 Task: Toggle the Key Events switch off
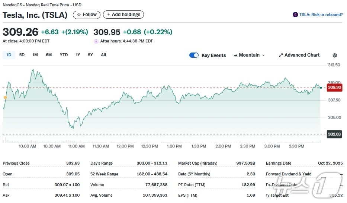[x=194, y=55]
